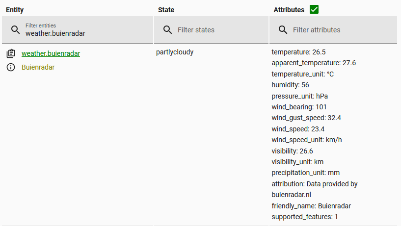Copy entity ID with the clipboard icon
This screenshot has width=401, height=226.
tap(11, 53)
